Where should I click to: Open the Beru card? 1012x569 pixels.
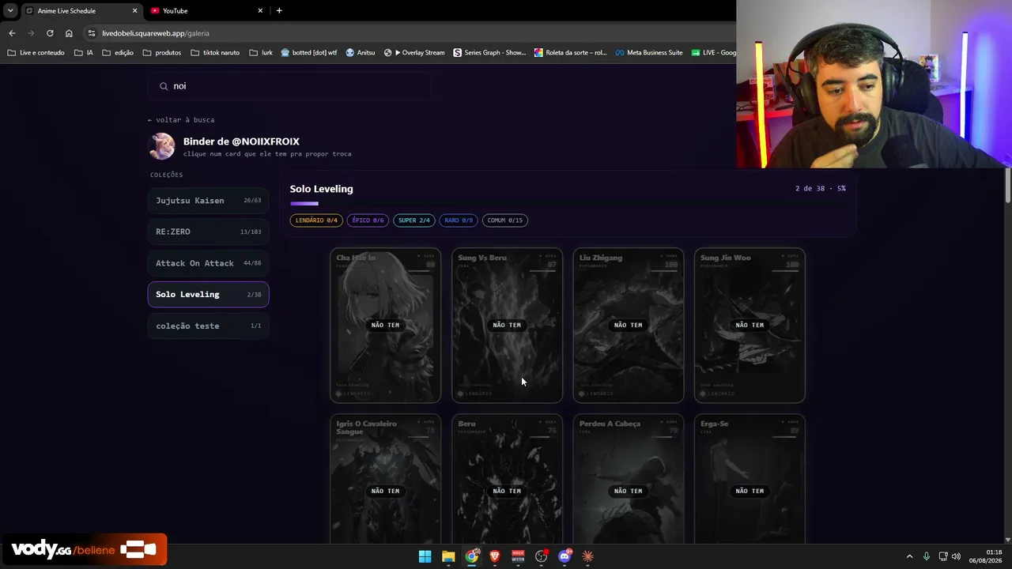tap(507, 479)
